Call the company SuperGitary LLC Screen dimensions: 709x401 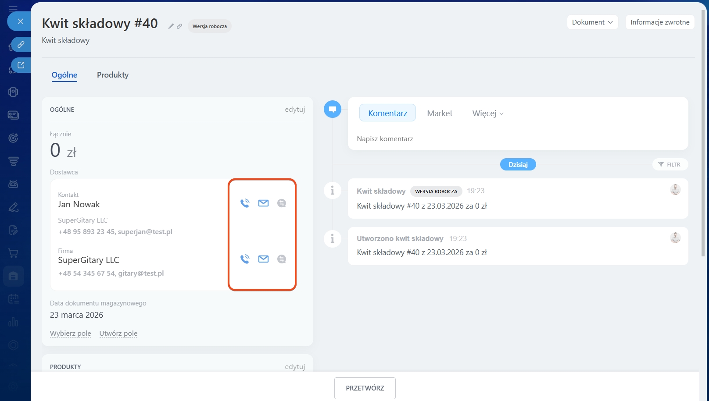[245, 259]
